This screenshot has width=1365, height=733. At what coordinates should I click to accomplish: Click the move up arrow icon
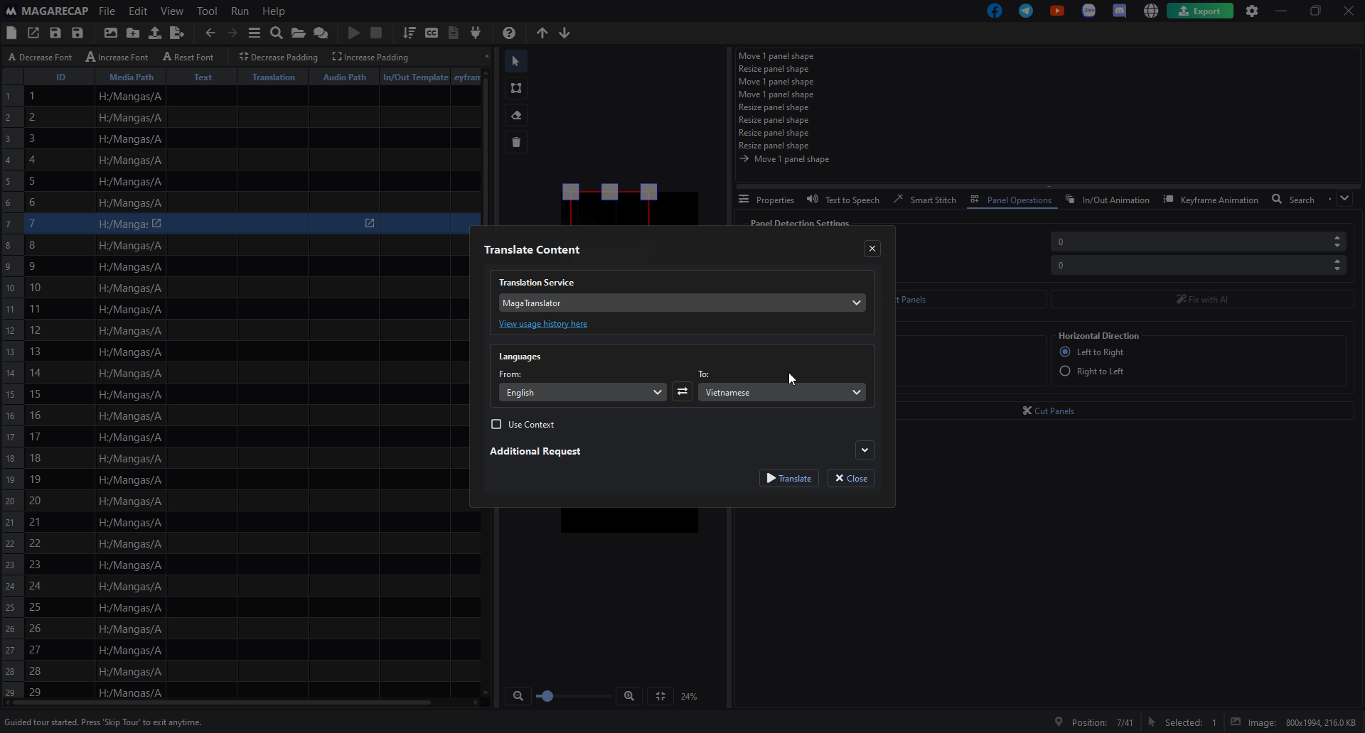point(542,33)
